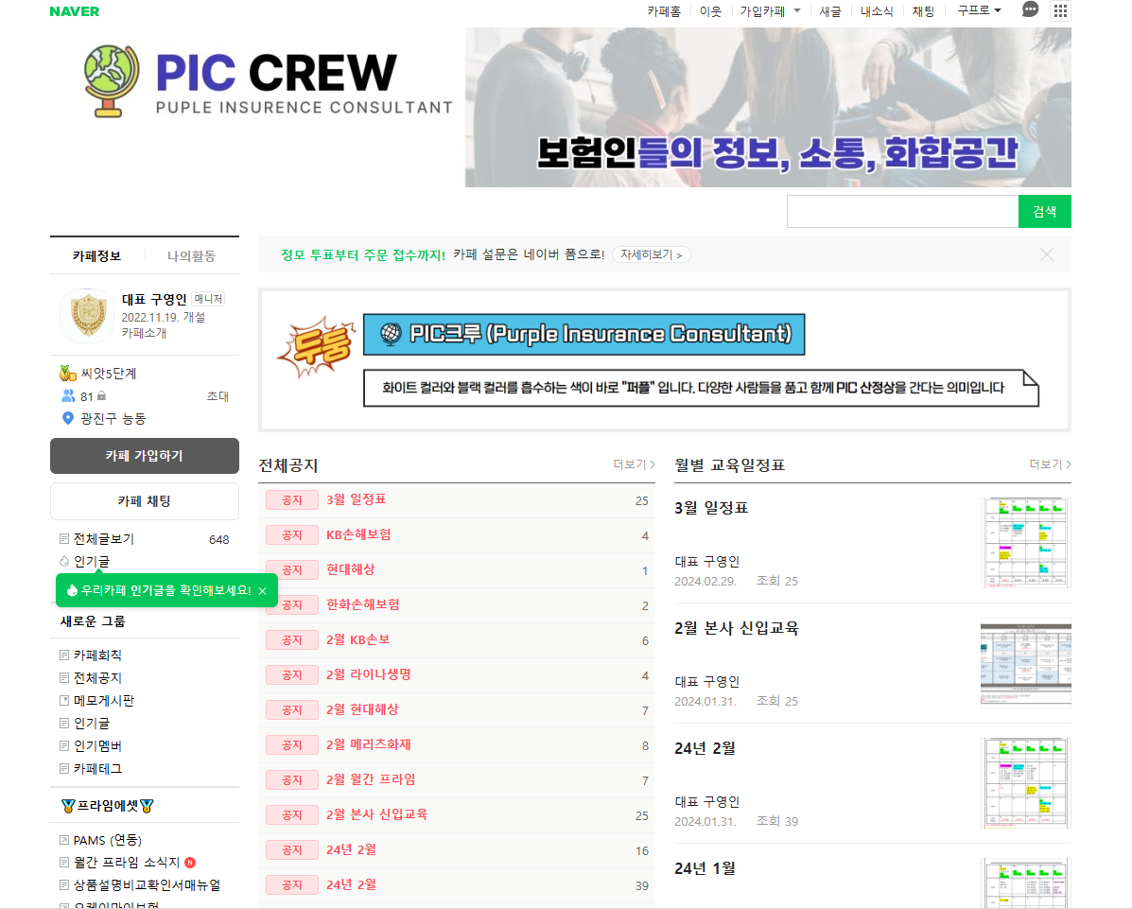
Task: Open the 메모게시판 board
Action: pyautogui.click(x=104, y=700)
